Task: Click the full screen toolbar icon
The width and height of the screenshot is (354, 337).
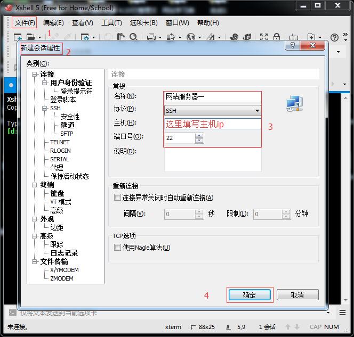Action: 264,37
